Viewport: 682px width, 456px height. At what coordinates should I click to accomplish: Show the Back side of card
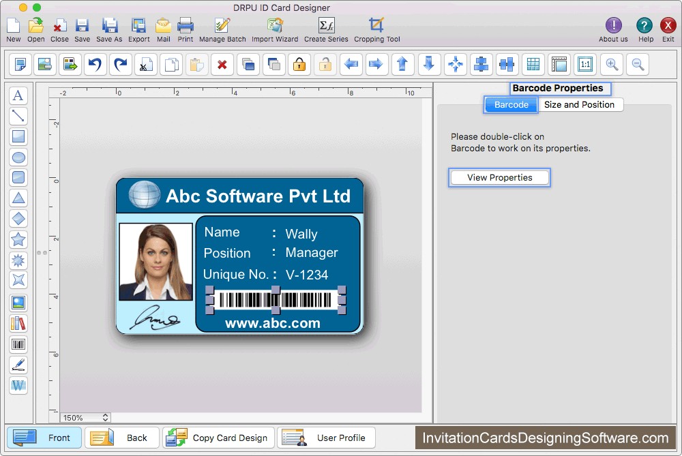(122, 438)
